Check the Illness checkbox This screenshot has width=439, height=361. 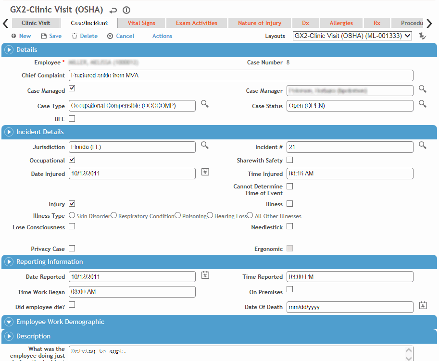(x=290, y=204)
